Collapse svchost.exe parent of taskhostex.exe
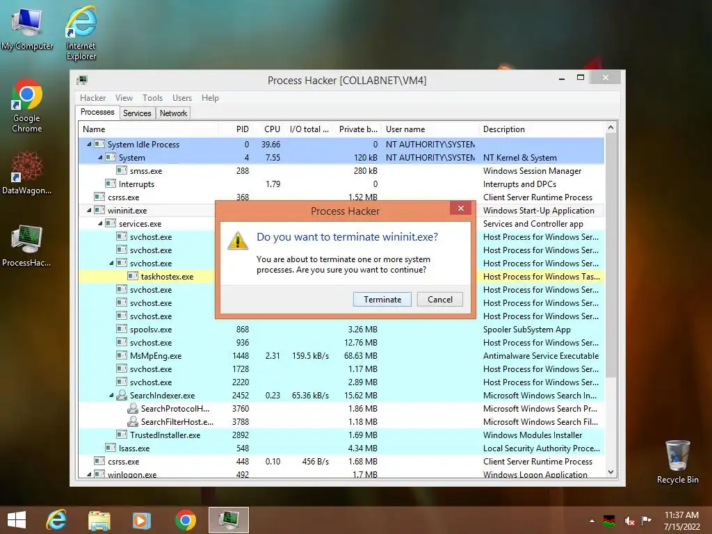The height and width of the screenshot is (534, 712). click(111, 264)
